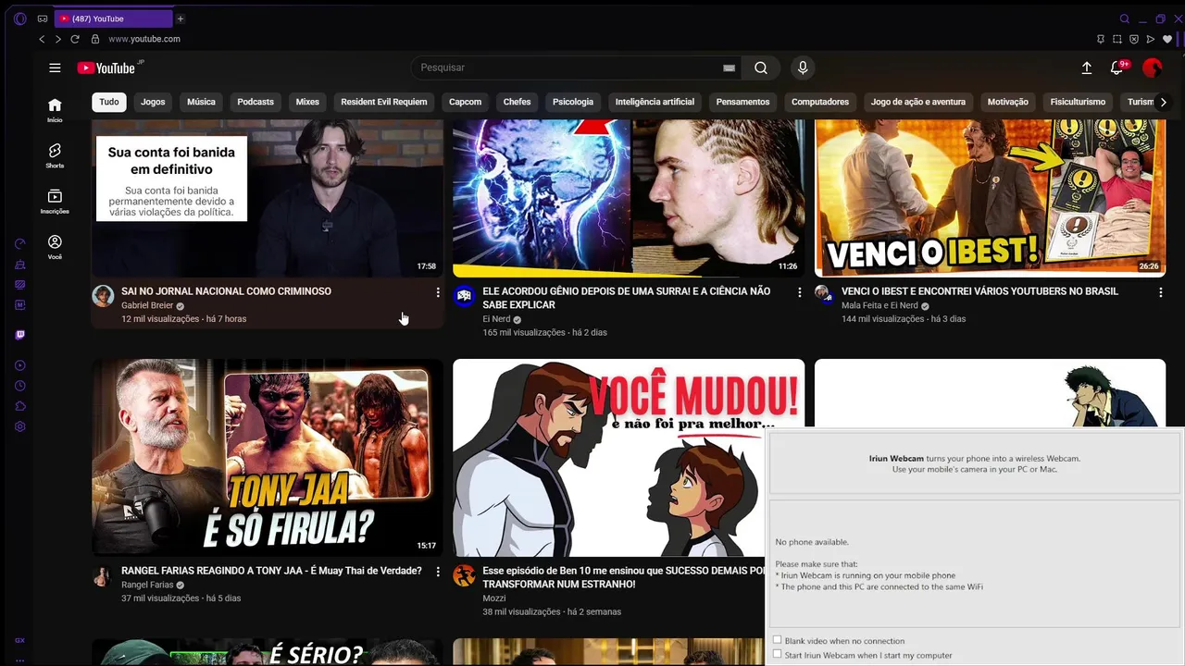Open GX Control speedometer in the sidebar
This screenshot has height=666, width=1185.
pos(20,244)
